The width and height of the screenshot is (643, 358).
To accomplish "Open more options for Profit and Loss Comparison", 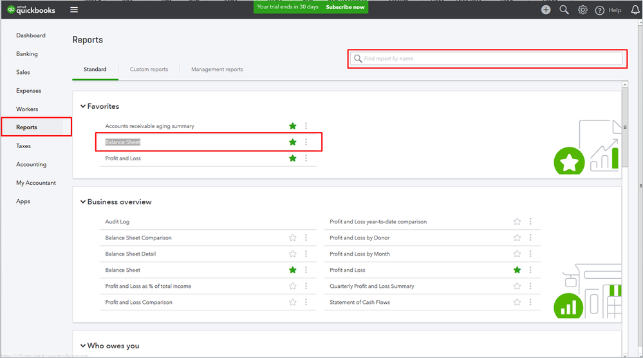I will pyautogui.click(x=306, y=302).
